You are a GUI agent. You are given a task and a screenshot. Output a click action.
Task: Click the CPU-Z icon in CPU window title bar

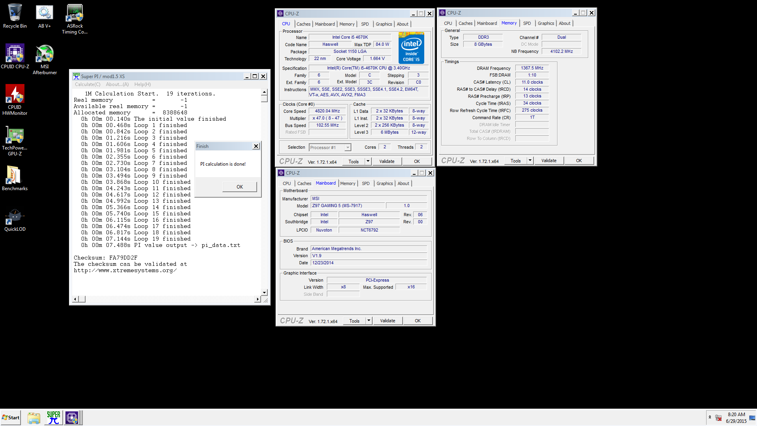pos(280,13)
